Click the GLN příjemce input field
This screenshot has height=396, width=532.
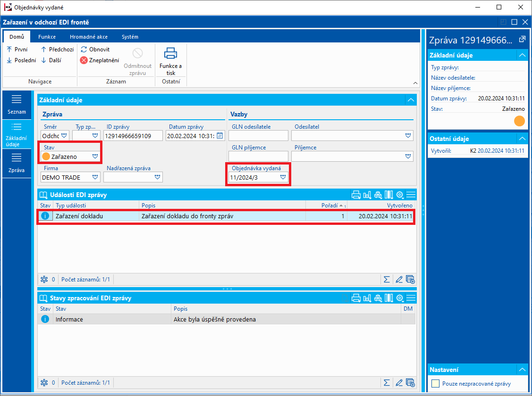259,157
